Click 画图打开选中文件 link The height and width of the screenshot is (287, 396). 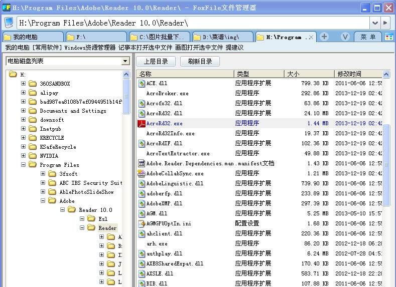click(x=199, y=48)
